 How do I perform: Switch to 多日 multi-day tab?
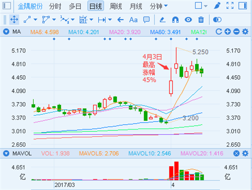coord(75,7)
